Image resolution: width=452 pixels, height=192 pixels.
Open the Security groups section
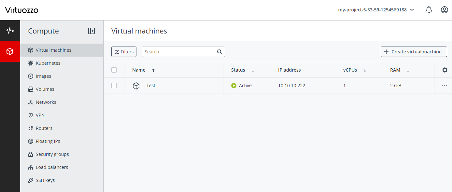52,154
